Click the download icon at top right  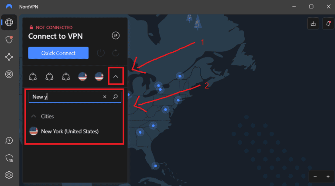pyautogui.click(x=313, y=24)
